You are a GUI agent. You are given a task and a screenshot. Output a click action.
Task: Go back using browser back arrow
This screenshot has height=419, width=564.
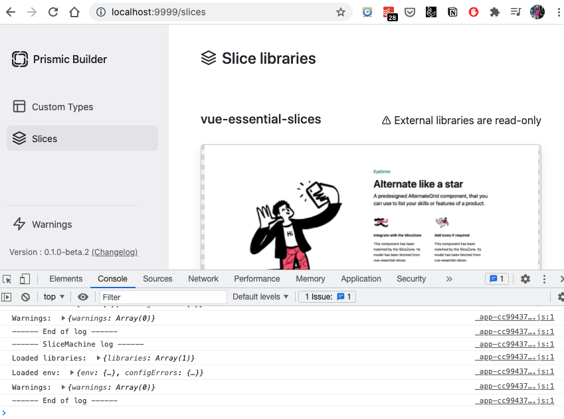click(x=11, y=12)
